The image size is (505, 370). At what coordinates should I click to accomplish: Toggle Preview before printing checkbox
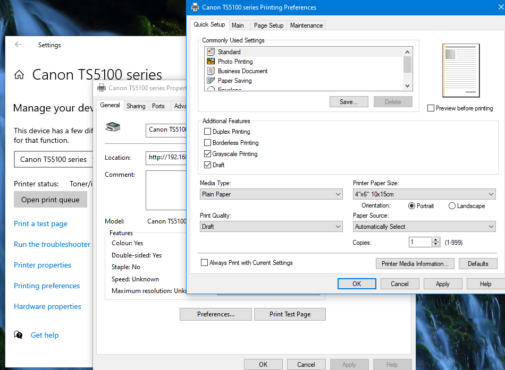431,108
